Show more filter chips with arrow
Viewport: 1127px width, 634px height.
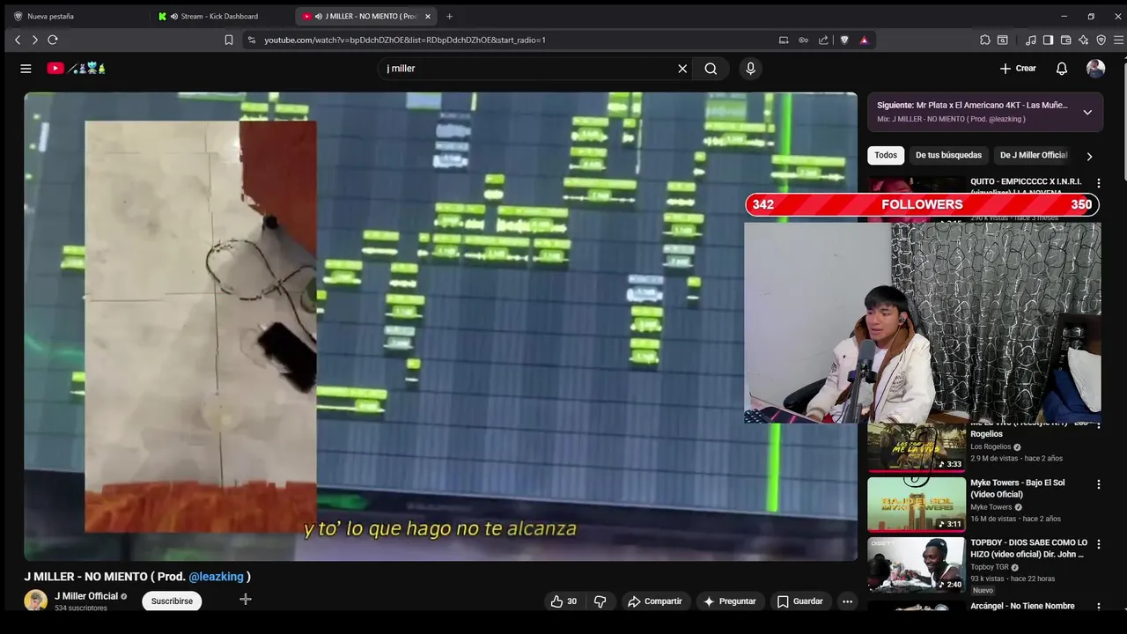click(x=1089, y=156)
